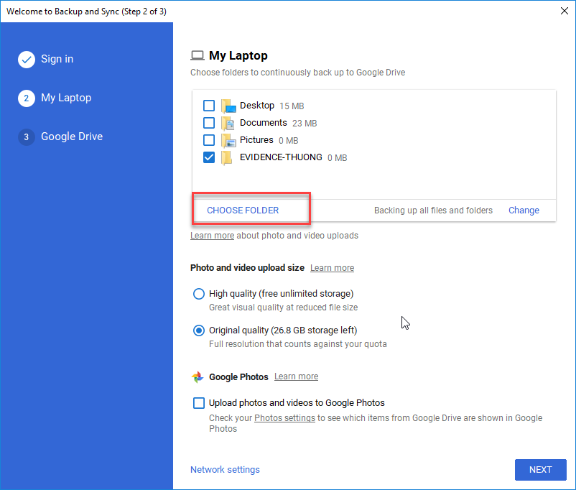
Task: Open Learn more next to upload size
Action: [x=332, y=268]
